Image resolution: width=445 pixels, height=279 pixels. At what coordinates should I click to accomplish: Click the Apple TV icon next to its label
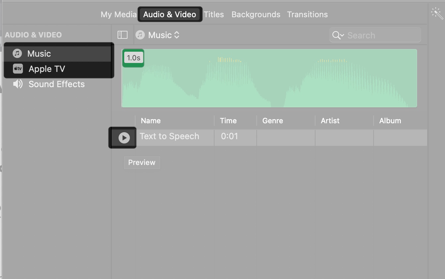[x=18, y=69]
